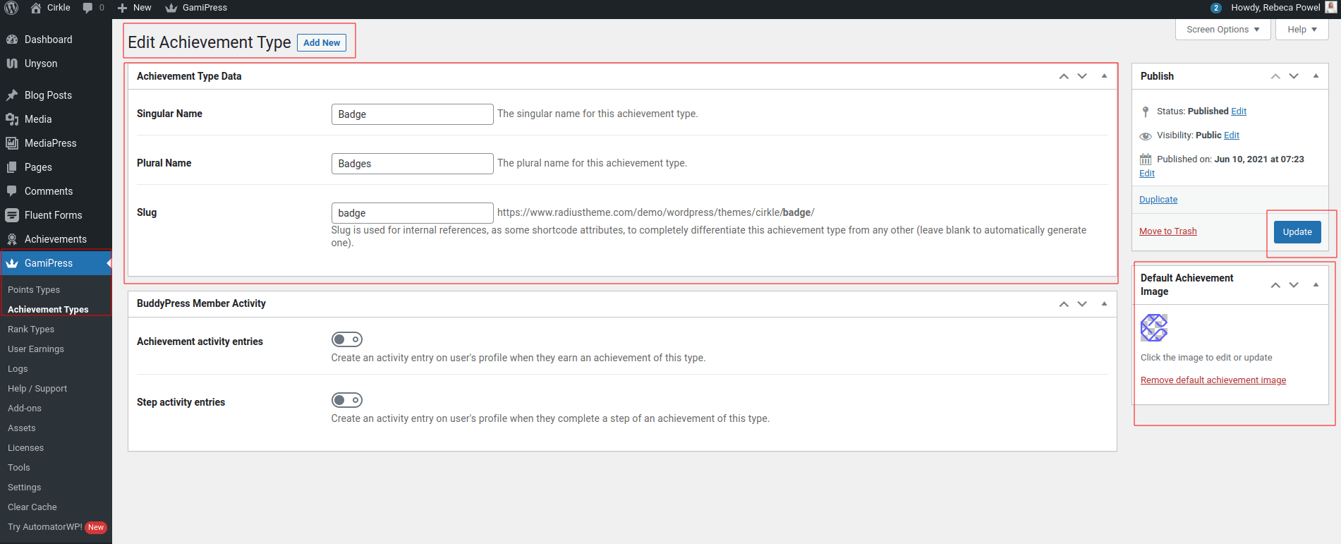Open the Help dropdown tab
This screenshot has height=544, width=1341.
[x=1302, y=30]
